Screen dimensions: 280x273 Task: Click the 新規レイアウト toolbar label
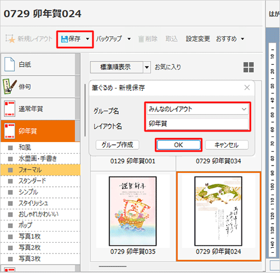pos(35,39)
